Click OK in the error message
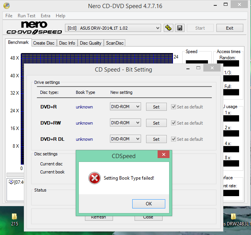 149,204
